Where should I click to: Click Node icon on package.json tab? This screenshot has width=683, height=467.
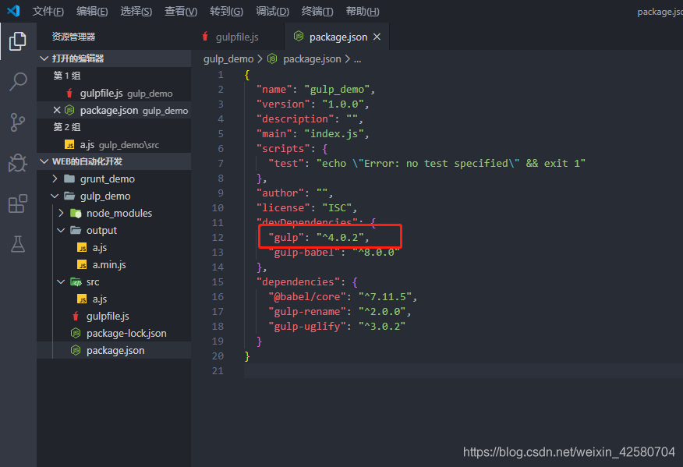pyautogui.click(x=299, y=36)
